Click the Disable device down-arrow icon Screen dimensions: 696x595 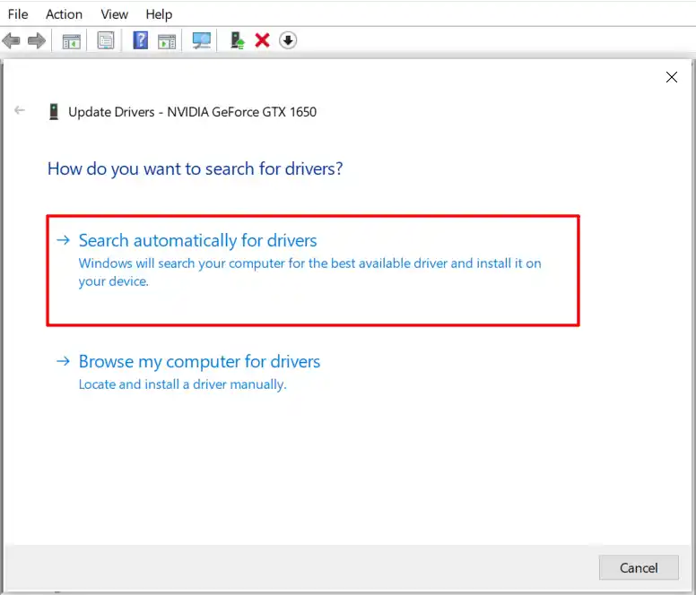(288, 40)
